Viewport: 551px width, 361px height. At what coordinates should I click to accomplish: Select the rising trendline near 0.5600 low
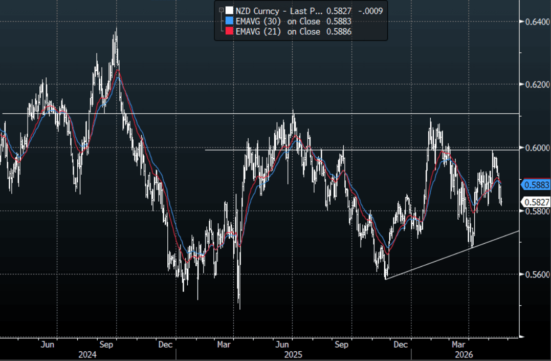(452, 255)
